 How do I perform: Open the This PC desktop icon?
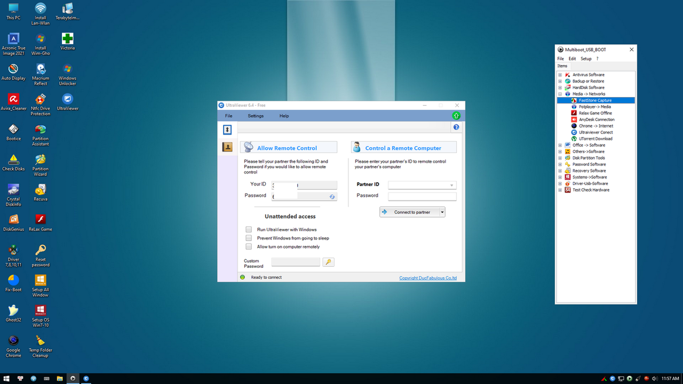tap(13, 12)
